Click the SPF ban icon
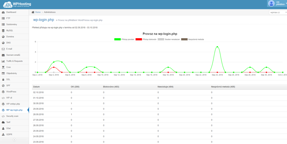Screen dimensions: 287x144 [x=3, y=86]
